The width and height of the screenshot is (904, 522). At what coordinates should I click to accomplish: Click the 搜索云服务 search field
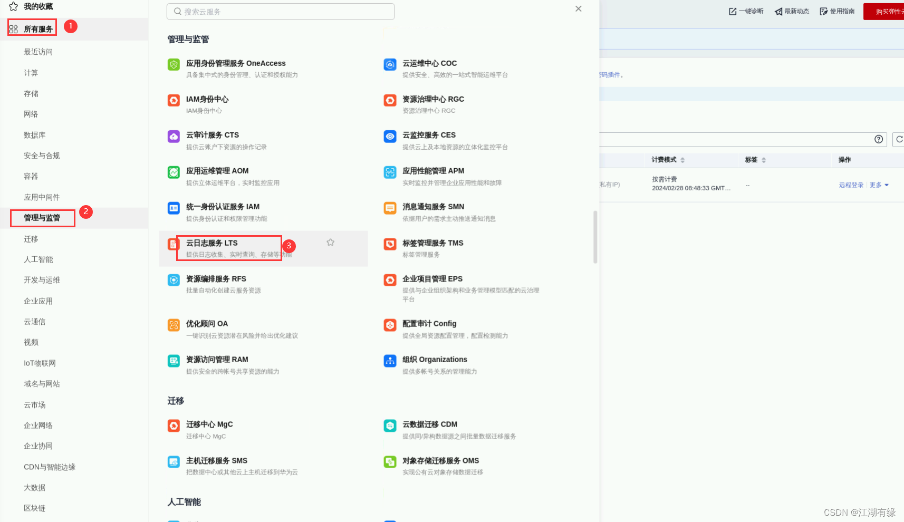point(281,12)
